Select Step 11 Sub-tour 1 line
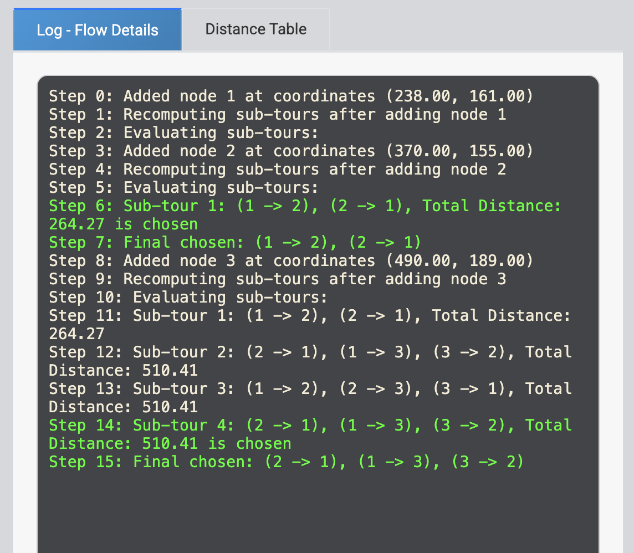Screen dimensions: 634x553 point(310,325)
